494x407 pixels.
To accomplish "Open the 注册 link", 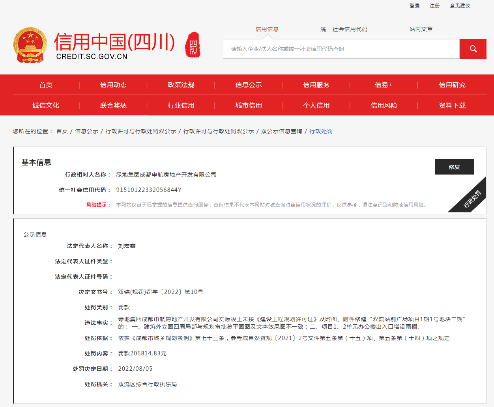I will click(434, 6).
